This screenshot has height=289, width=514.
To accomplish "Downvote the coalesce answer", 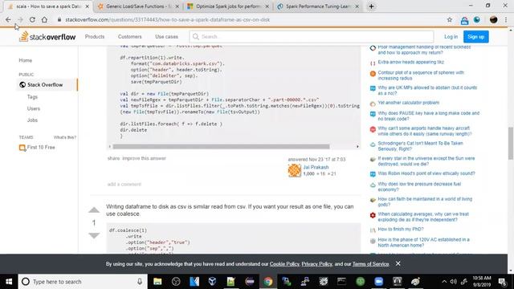I will pos(94,235).
